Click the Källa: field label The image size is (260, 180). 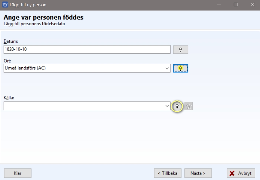tap(9, 98)
